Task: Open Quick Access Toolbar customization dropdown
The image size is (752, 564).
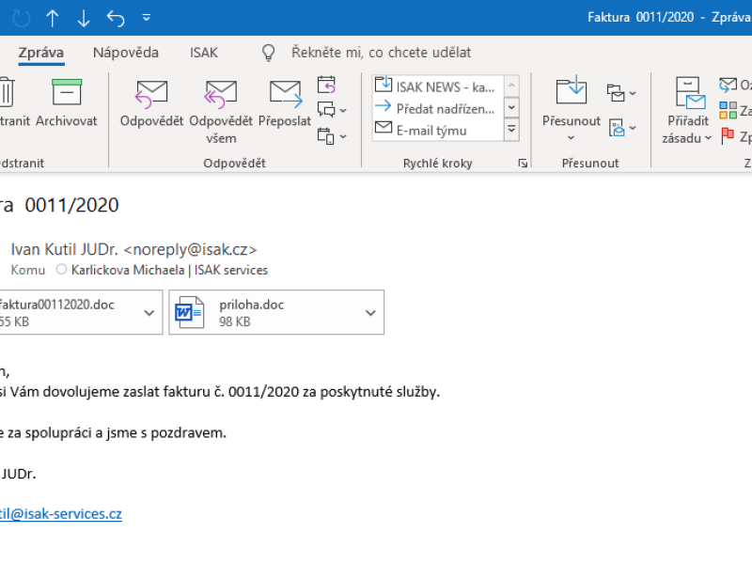Action: click(147, 18)
